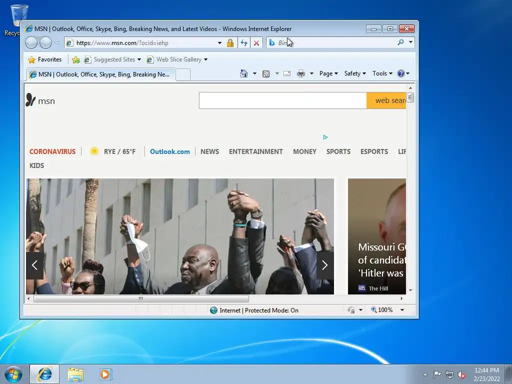
Task: Open the Page menu
Action: (328, 73)
